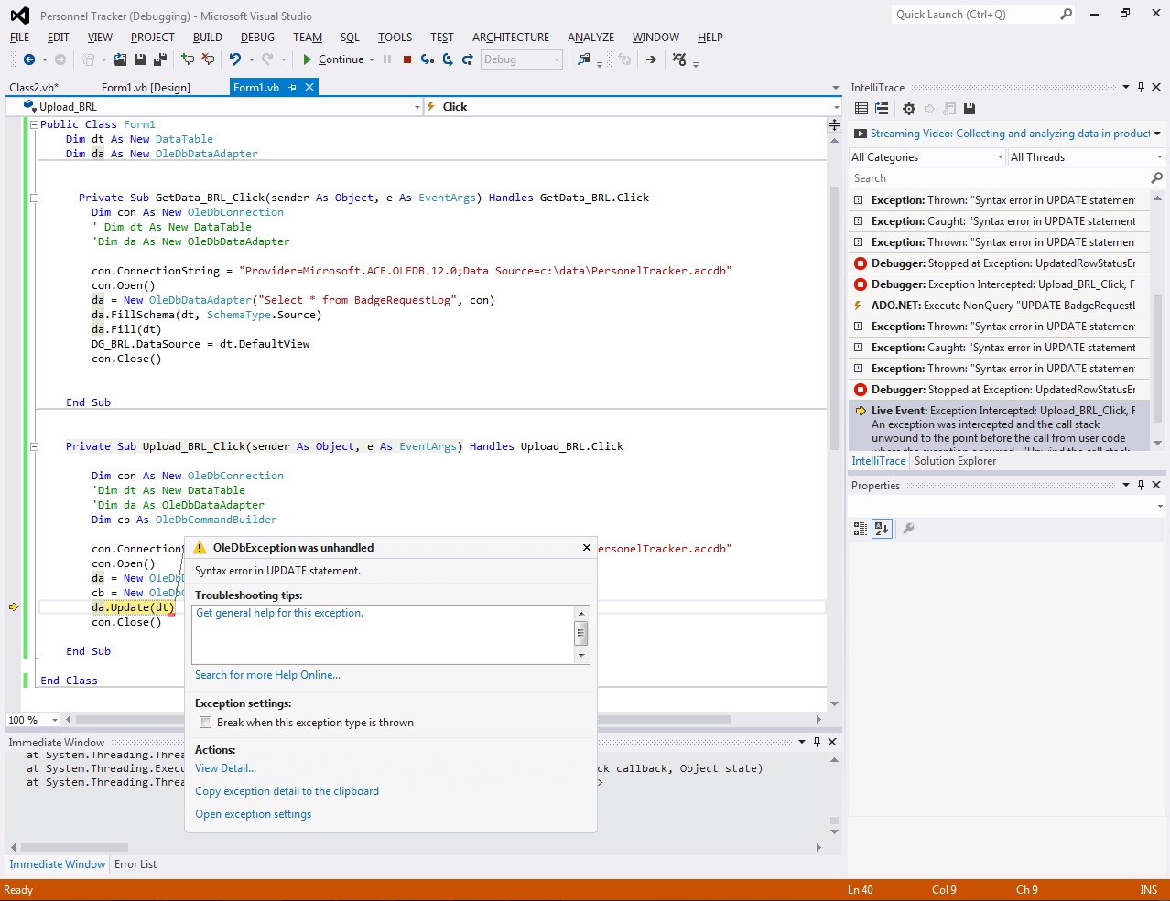Click ADO.NET Execute NonQuery event row
This screenshot has width=1170, height=901.
click(x=999, y=306)
